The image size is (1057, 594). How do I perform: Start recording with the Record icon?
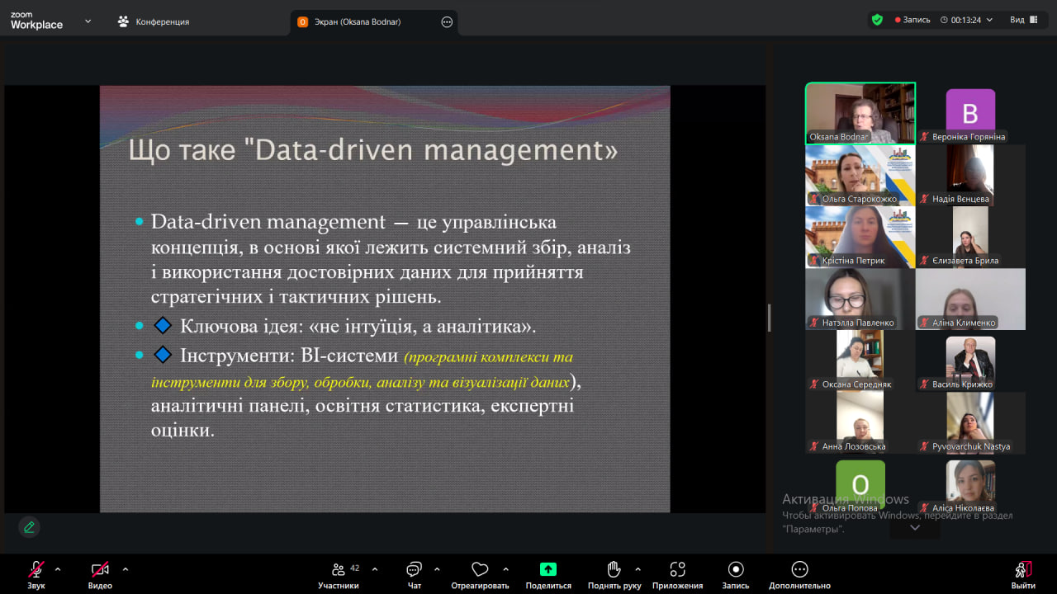[x=735, y=569]
